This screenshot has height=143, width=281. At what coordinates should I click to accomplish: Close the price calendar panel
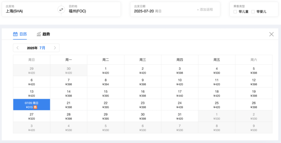tap(271, 34)
